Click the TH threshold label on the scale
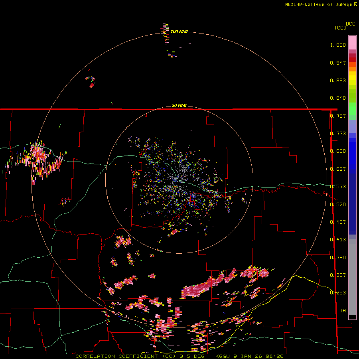 point(343,311)
